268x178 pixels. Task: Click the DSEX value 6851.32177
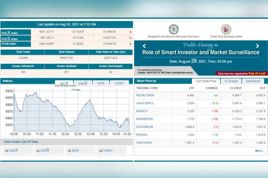pos(47,32)
